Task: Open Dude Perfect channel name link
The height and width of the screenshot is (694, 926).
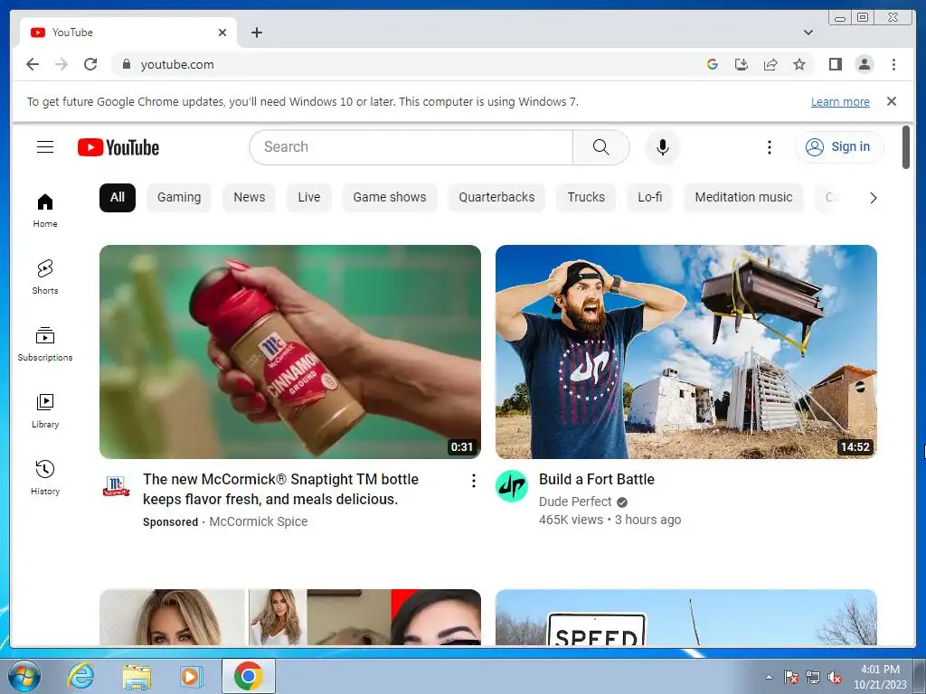Action: tap(574, 502)
